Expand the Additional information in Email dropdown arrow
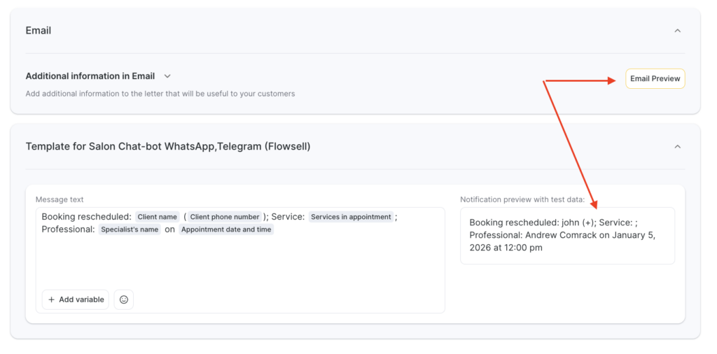This screenshot has width=717, height=354. coord(167,76)
